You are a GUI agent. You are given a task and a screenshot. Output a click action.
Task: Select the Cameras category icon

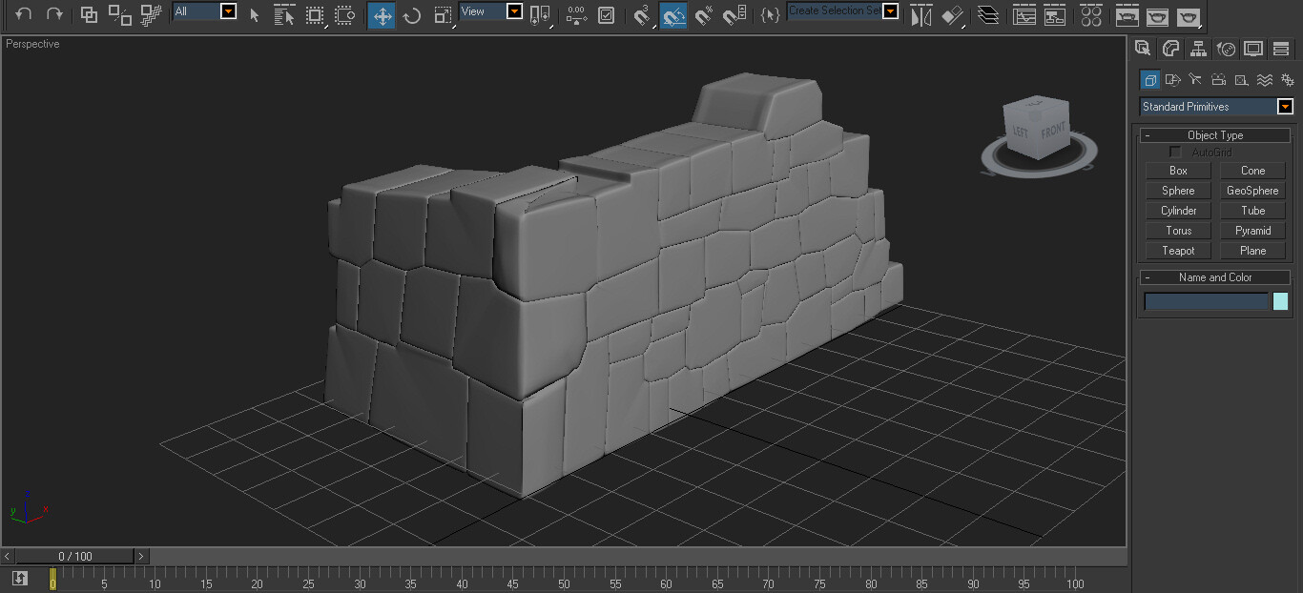1219,80
